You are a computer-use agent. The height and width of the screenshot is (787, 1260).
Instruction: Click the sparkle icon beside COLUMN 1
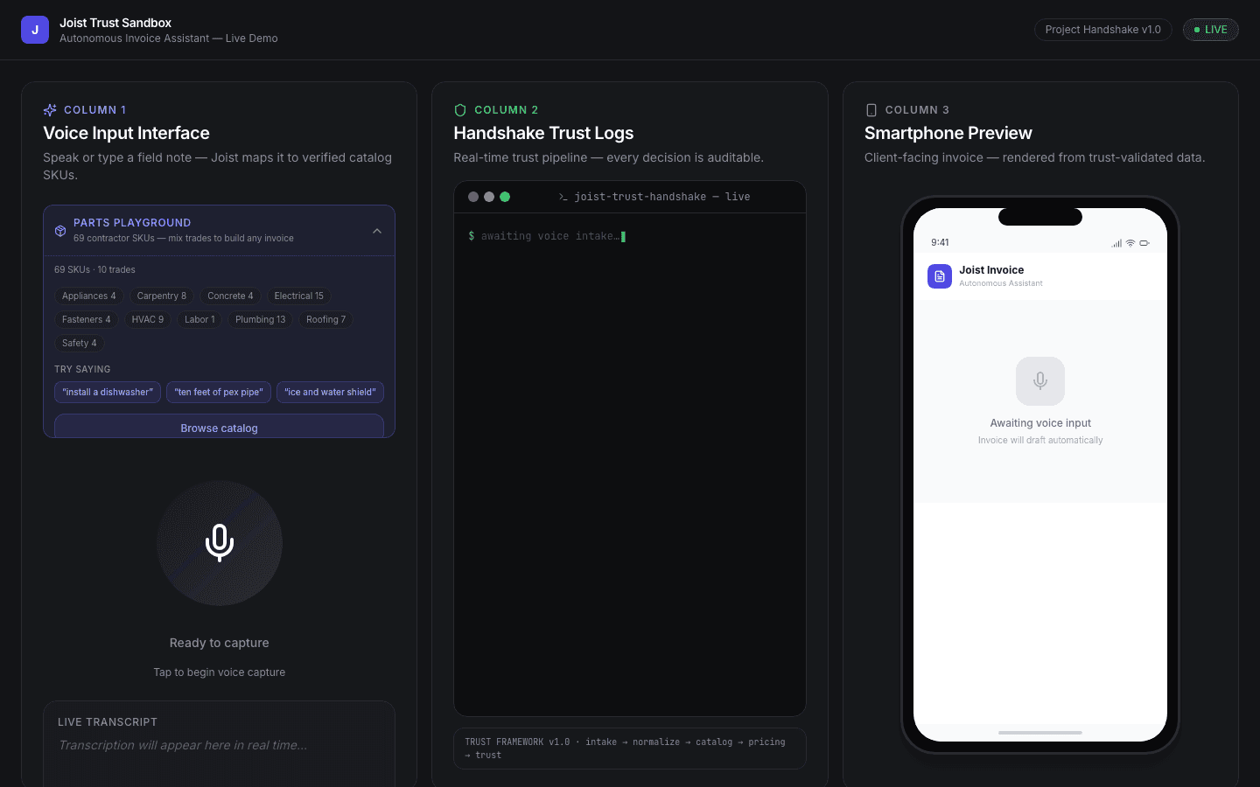click(x=50, y=110)
